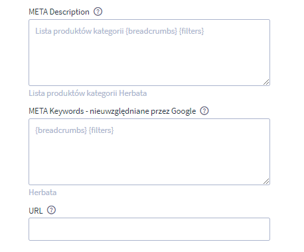
Task: Grab the META Description textarea resize handle
Action: (x=266, y=82)
